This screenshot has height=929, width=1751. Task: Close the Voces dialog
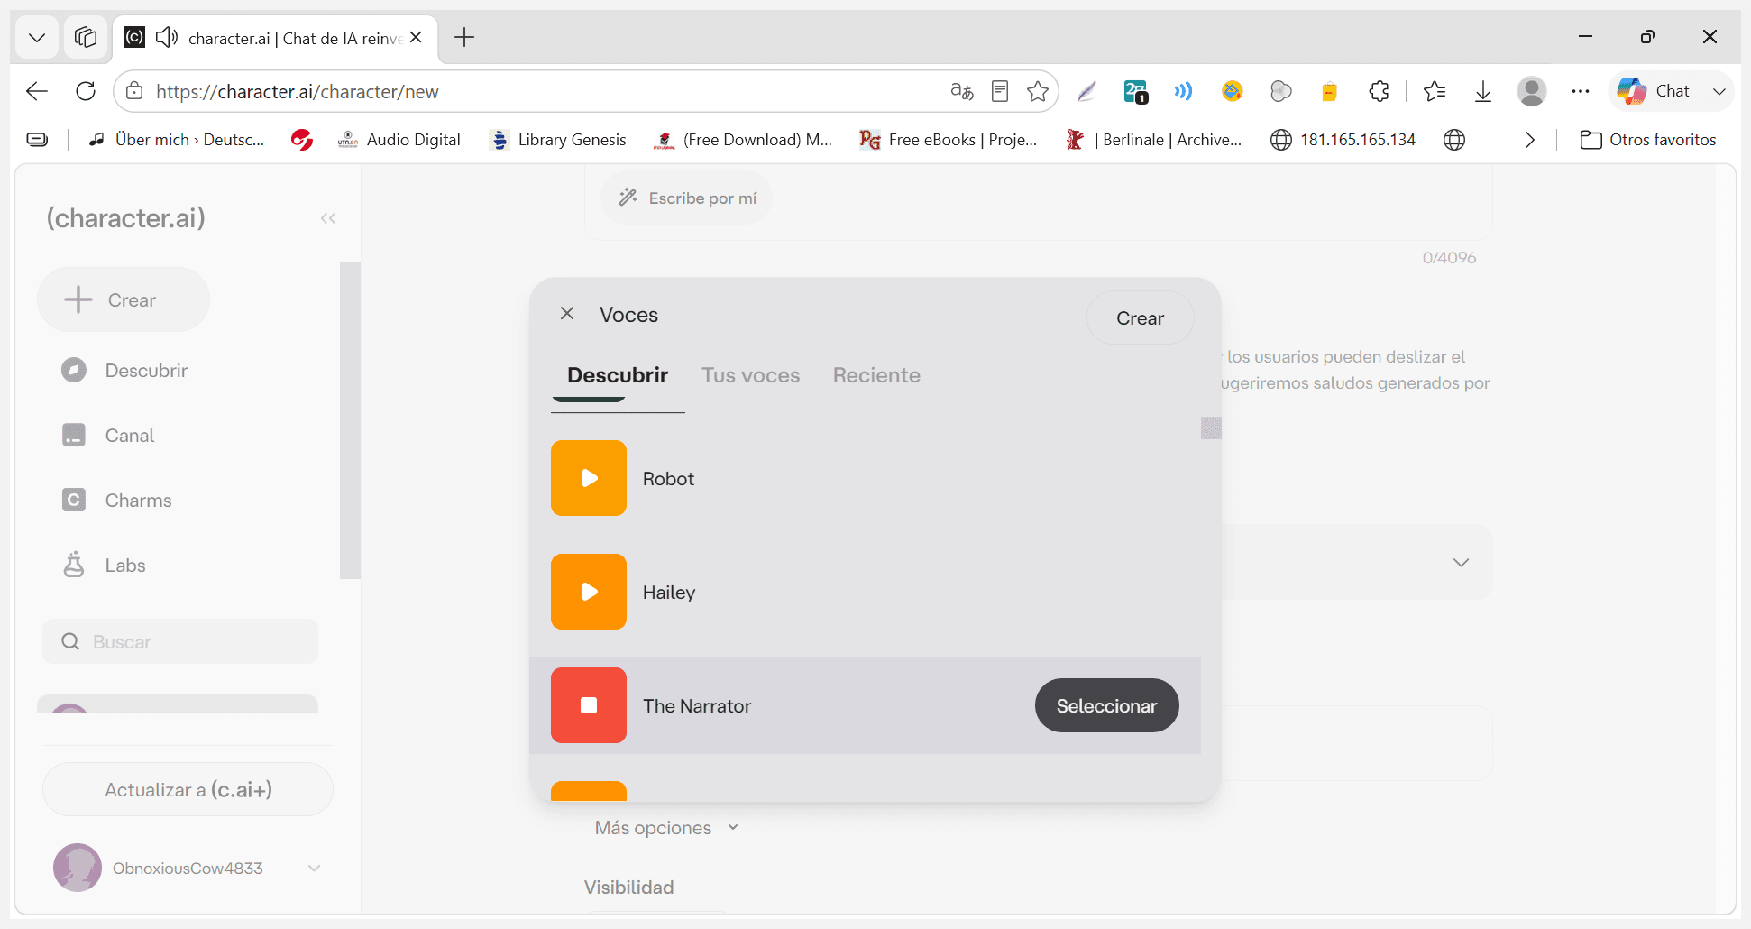coord(567,314)
